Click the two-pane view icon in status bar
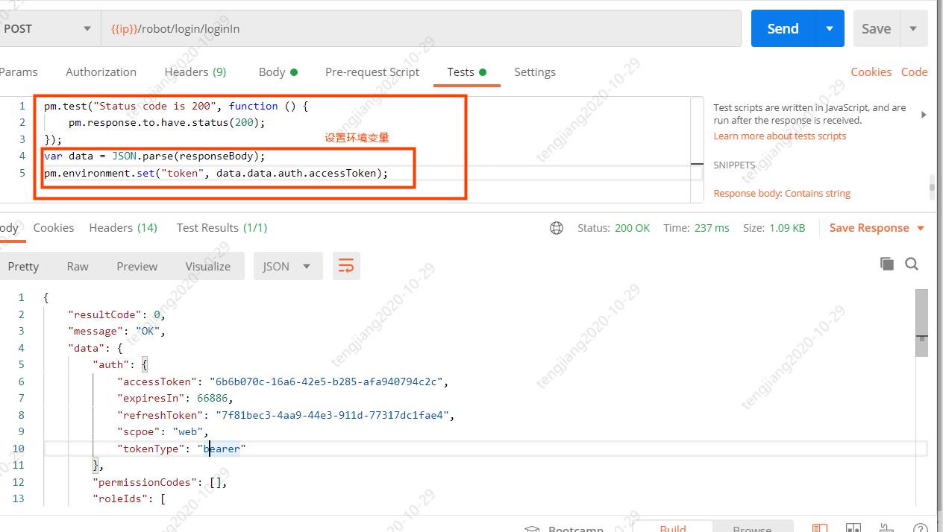The image size is (943, 532). pyautogui.click(x=853, y=528)
